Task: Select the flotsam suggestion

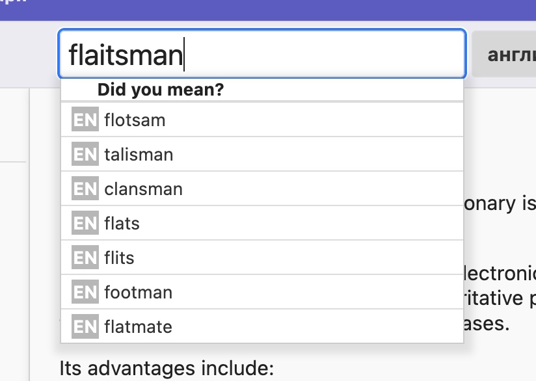Action: pyautogui.click(x=262, y=119)
